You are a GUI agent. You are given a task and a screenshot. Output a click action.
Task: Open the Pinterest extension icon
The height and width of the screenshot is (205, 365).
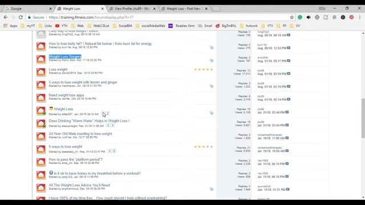[x=351, y=17]
